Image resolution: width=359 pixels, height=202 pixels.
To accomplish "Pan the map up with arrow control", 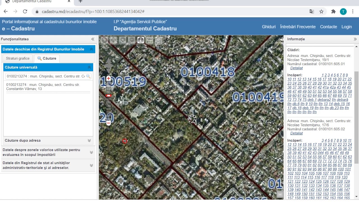I will [109, 61].
